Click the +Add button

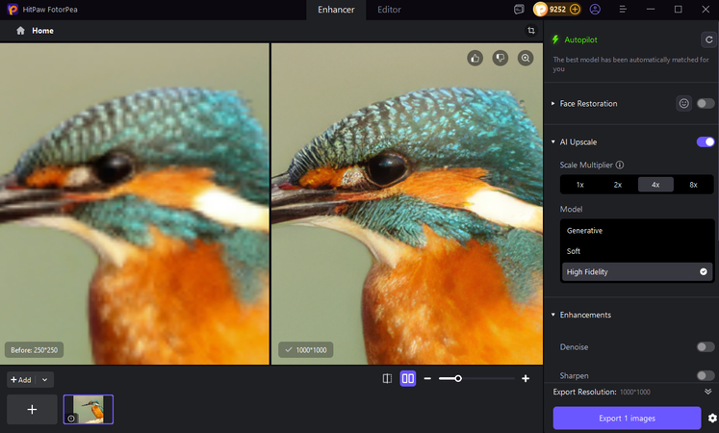[x=21, y=379]
